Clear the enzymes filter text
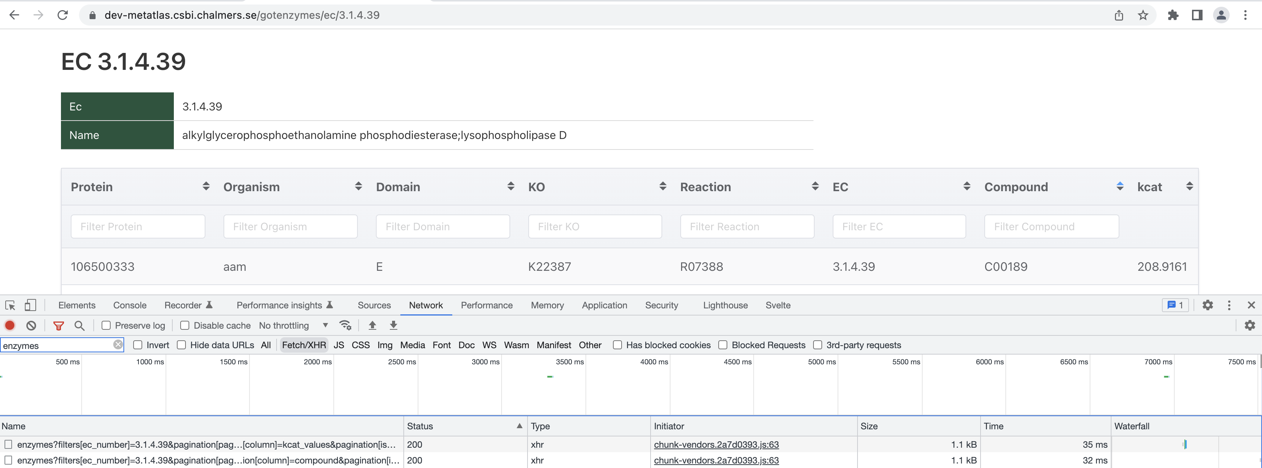1262x468 pixels. (x=118, y=345)
